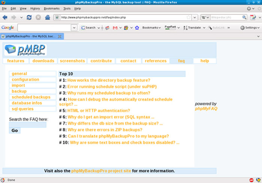Expand the PageRank dropdown arrow
Viewport: 262px width, 183px height.
179,28
